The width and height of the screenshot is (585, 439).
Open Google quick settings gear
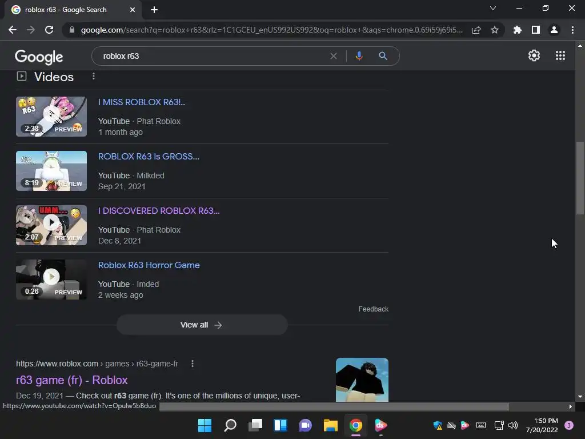click(534, 55)
